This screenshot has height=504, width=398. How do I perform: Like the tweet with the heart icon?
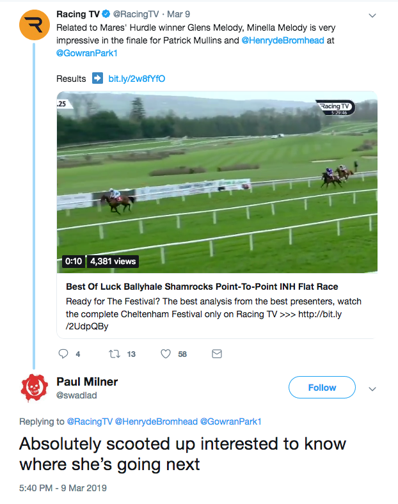(x=166, y=354)
